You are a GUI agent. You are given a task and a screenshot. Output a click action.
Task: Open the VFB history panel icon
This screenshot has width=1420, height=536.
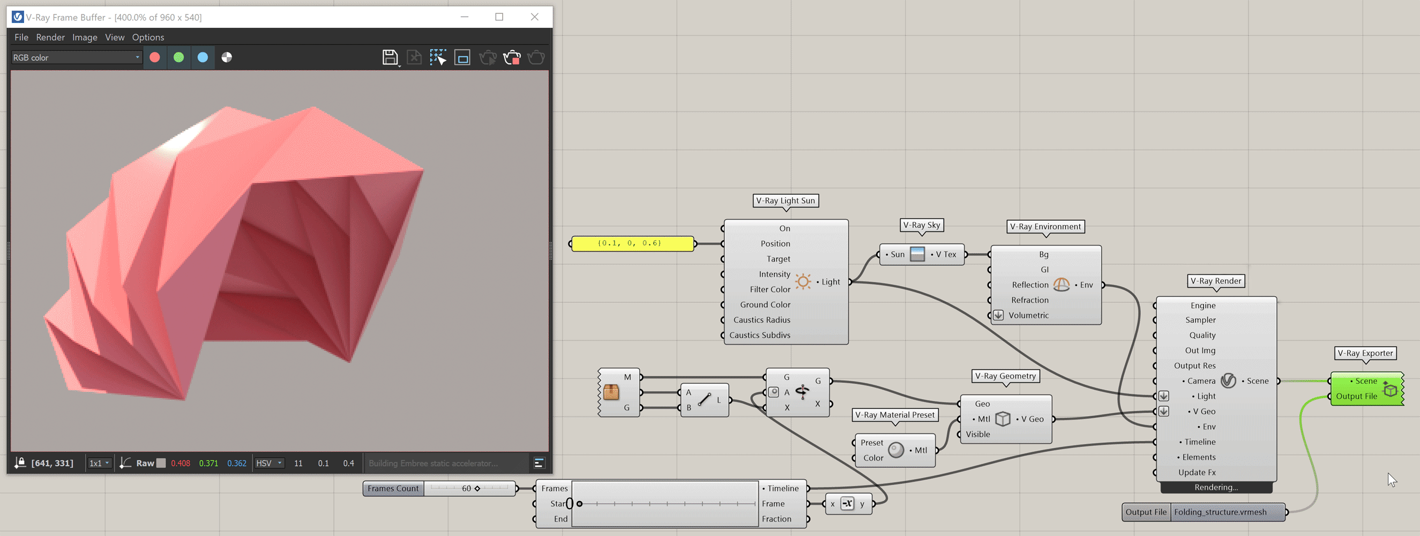[540, 463]
